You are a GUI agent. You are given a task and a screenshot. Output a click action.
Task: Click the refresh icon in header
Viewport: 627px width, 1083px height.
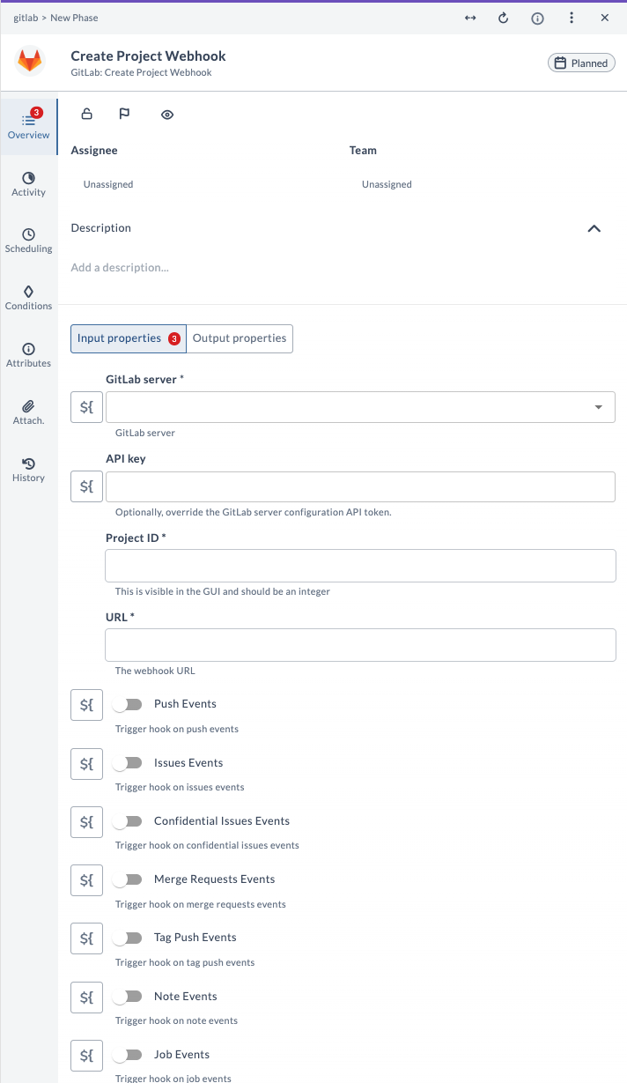504,18
